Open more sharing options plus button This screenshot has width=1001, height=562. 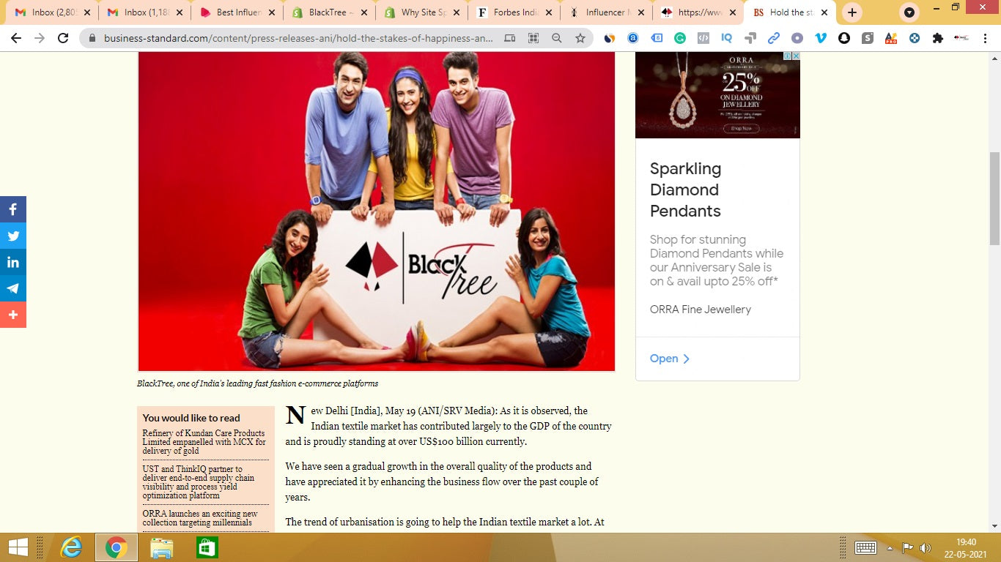[x=13, y=315]
